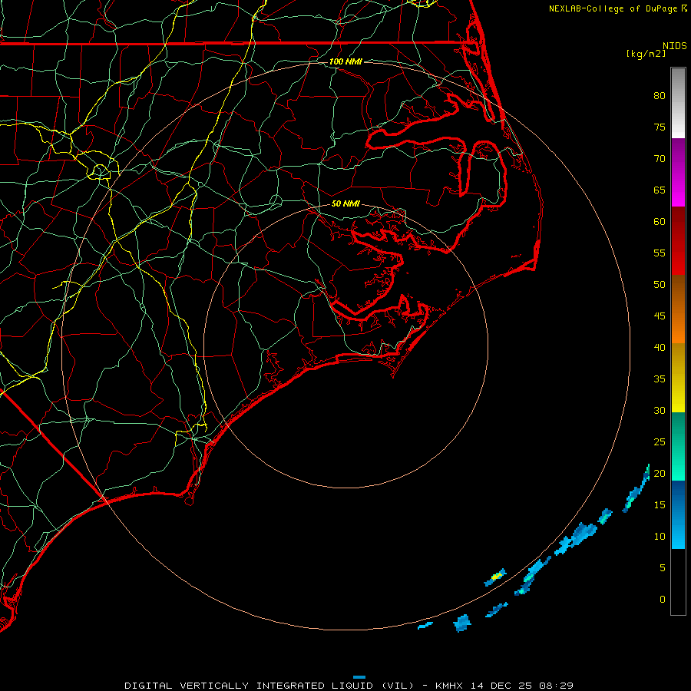This screenshot has height=691, width=691.
Task: Click the legend value "30"
Action: 660,411
